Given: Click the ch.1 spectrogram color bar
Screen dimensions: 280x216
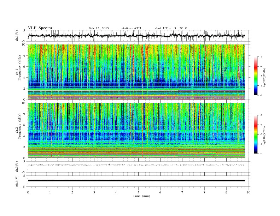Looking at the screenshot, I should point(256,76).
